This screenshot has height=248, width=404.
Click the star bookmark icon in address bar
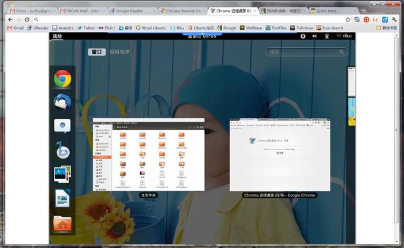pyautogui.click(x=348, y=20)
